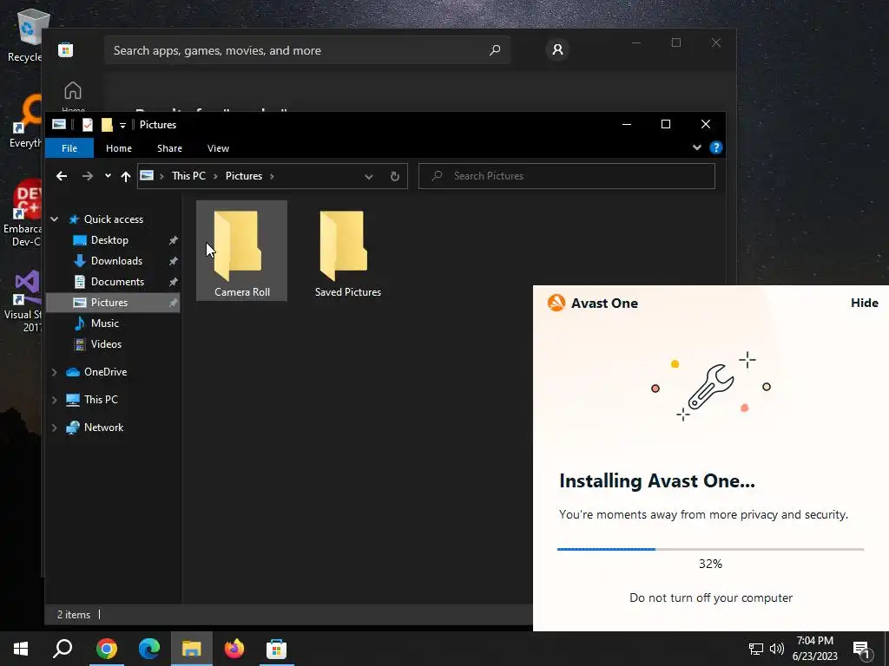Viewport: 889px width, 666px height.
Task: Expand the This PC tree node
Action: [55, 400]
